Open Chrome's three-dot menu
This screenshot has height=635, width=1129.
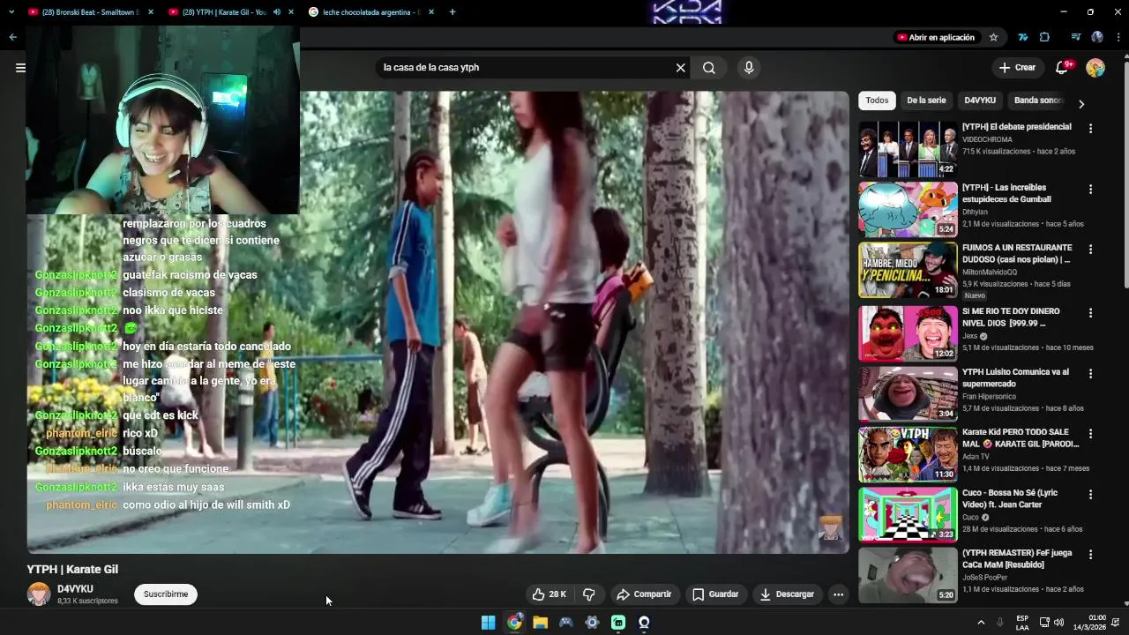(x=1118, y=37)
